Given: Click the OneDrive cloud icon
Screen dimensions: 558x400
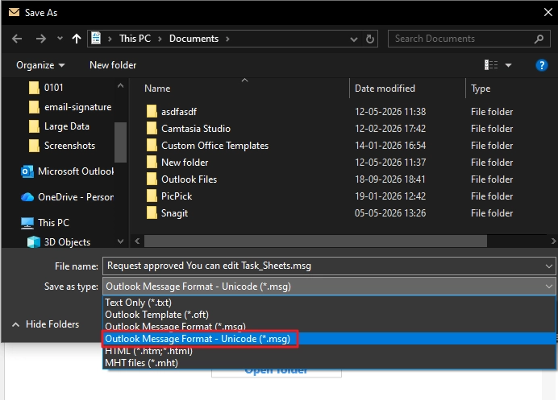Looking at the screenshot, I should coord(27,197).
